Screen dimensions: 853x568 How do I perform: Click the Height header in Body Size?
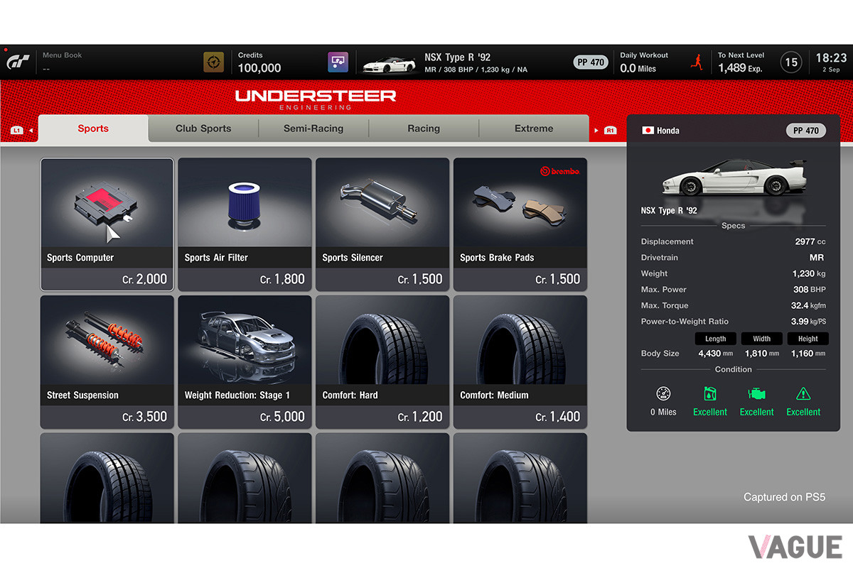808,339
